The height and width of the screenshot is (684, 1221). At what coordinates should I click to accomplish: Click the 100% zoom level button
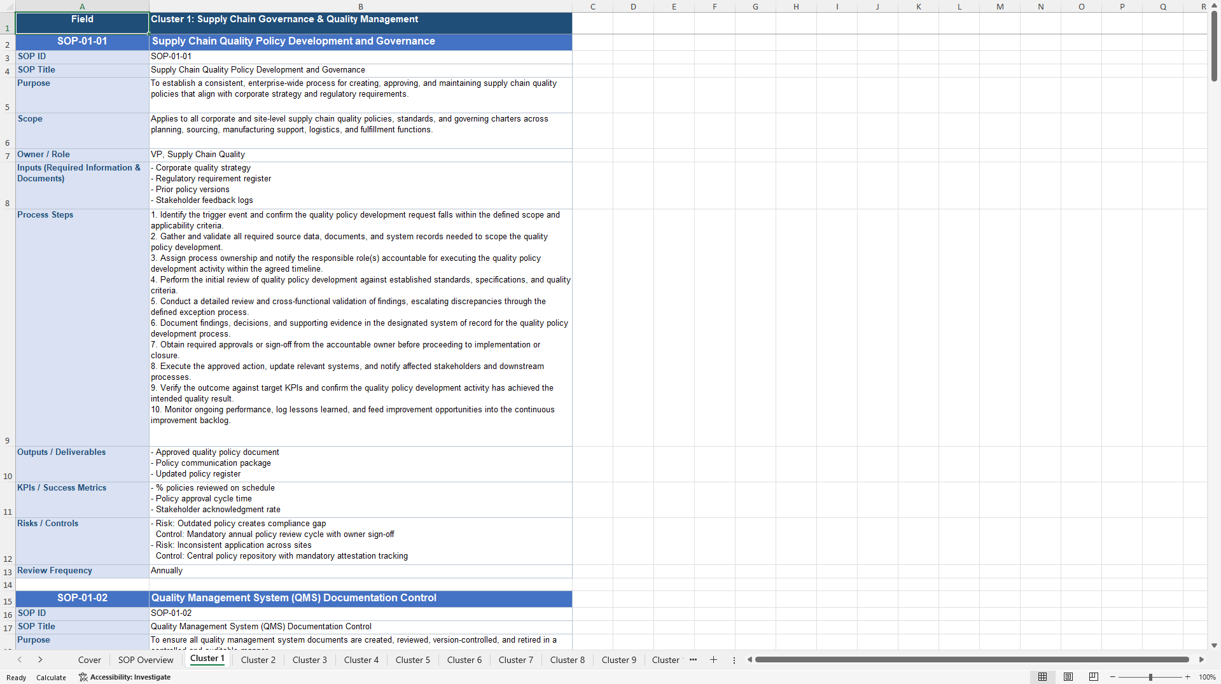tap(1207, 677)
